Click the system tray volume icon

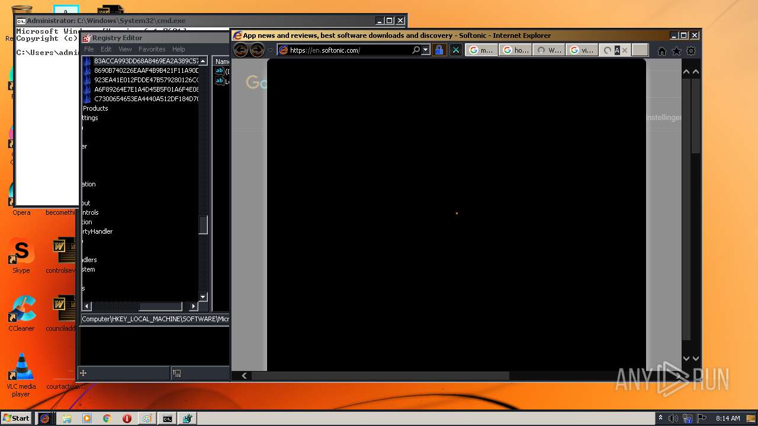673,418
